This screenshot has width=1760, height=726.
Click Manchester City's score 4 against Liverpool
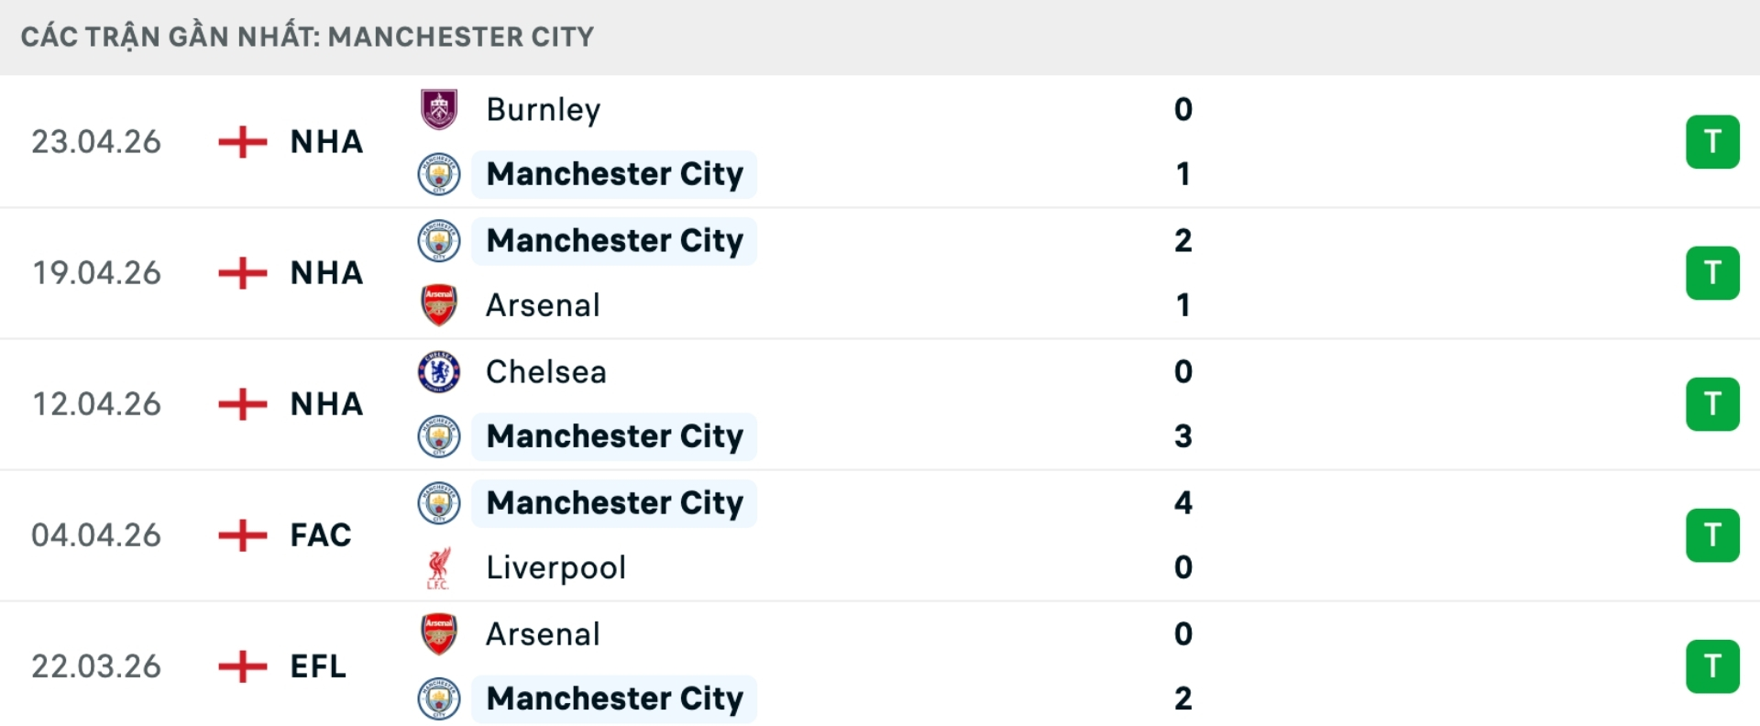(x=1182, y=502)
